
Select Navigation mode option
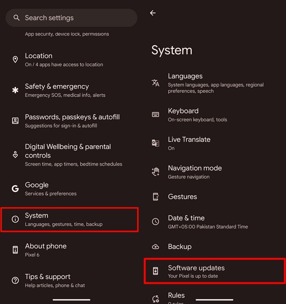pyautogui.click(x=194, y=171)
